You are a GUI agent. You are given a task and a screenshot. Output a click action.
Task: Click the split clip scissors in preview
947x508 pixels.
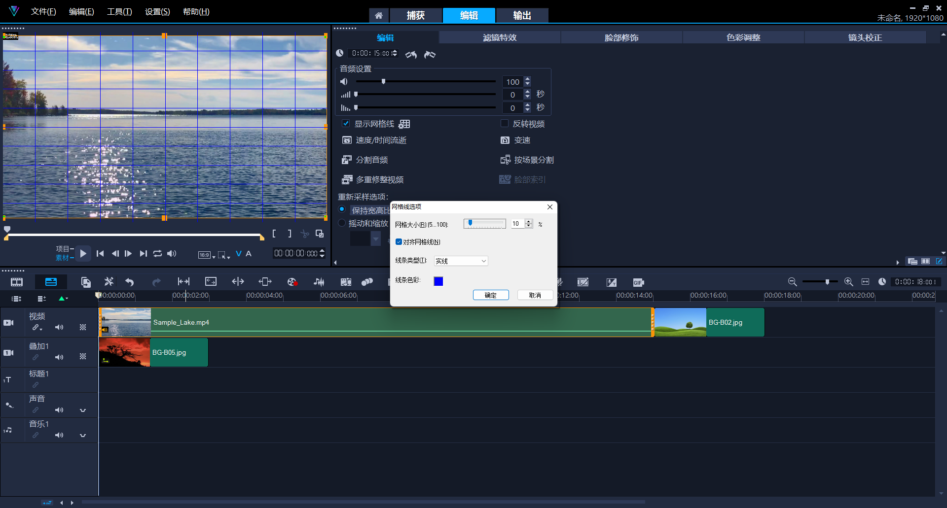(x=305, y=234)
